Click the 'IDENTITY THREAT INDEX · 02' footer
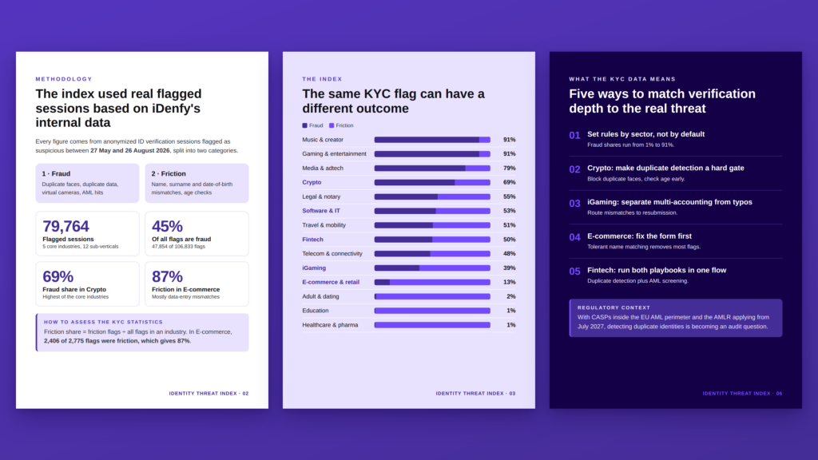This screenshot has height=460, width=818. click(x=208, y=394)
